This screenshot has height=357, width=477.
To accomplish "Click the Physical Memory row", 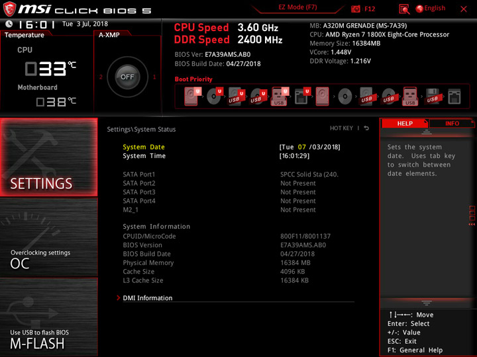I will click(x=217, y=262).
